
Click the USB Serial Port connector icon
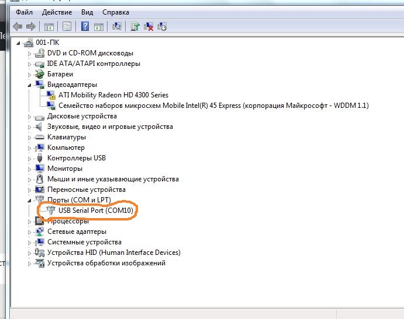click(x=51, y=211)
